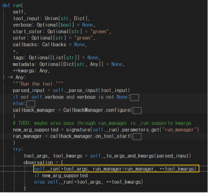
Task: Expand folded on_tool_start arguments
Action: [x=137, y=136]
